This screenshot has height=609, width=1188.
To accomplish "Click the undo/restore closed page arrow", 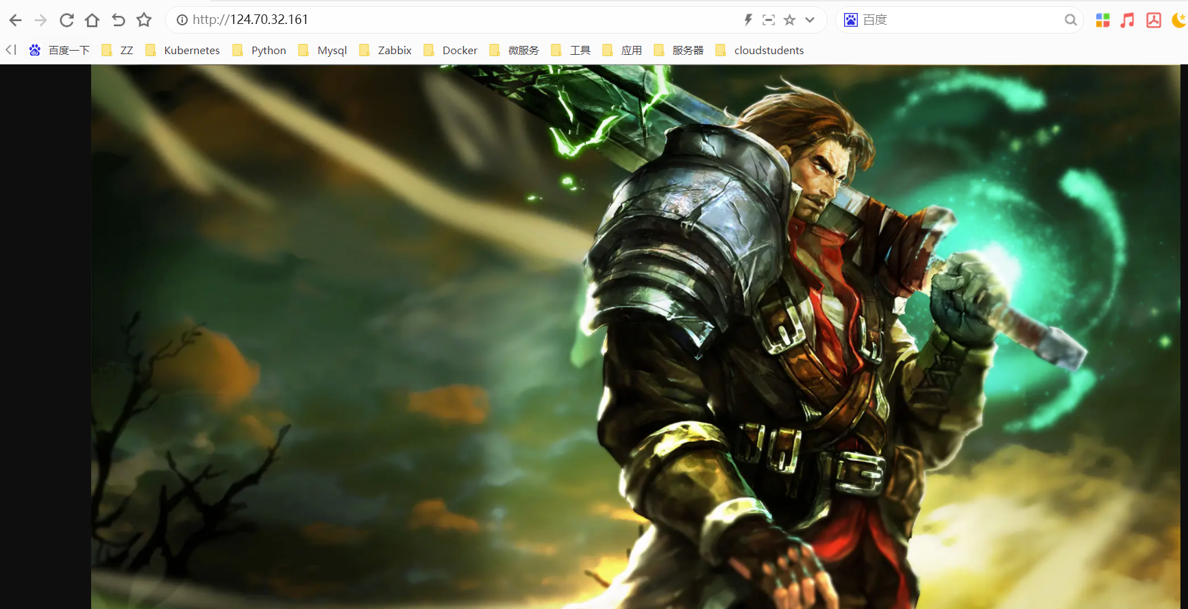I will [x=118, y=20].
